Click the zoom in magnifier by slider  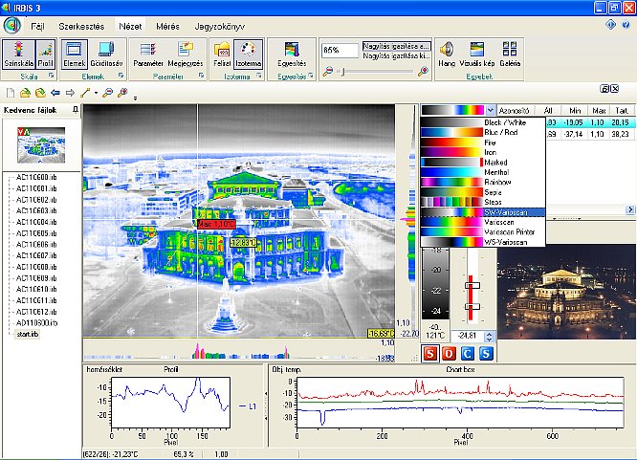(x=423, y=72)
